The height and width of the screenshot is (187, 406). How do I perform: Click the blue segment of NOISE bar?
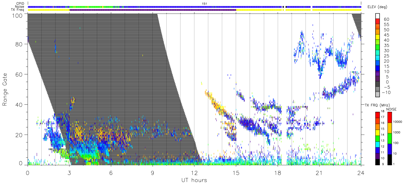click(390, 149)
